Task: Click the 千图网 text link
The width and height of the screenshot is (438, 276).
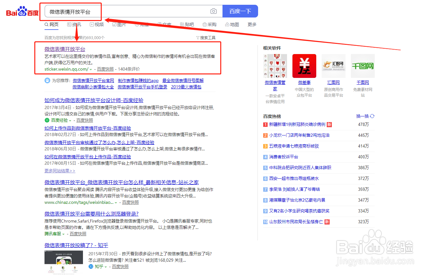Action: click(x=363, y=82)
